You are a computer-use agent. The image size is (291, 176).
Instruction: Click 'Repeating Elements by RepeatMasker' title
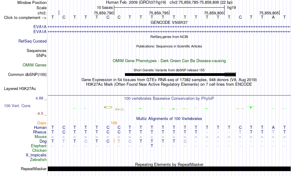[169, 164]
